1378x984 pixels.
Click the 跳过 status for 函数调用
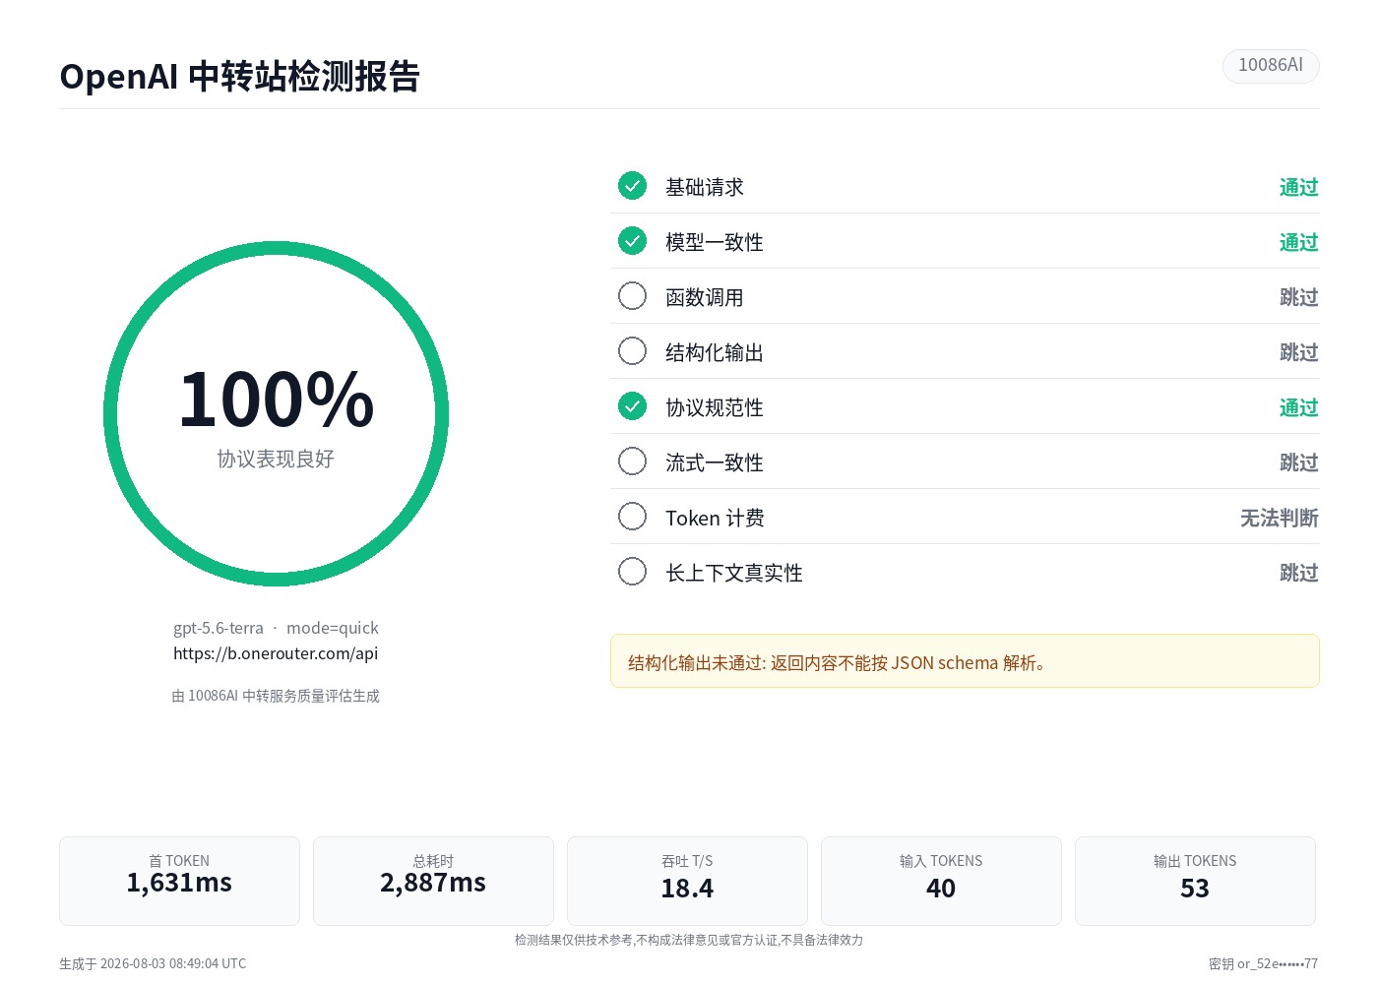pos(1299,297)
